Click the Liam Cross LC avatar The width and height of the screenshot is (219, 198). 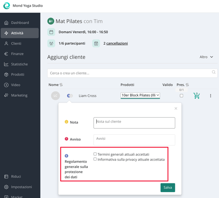point(55,96)
